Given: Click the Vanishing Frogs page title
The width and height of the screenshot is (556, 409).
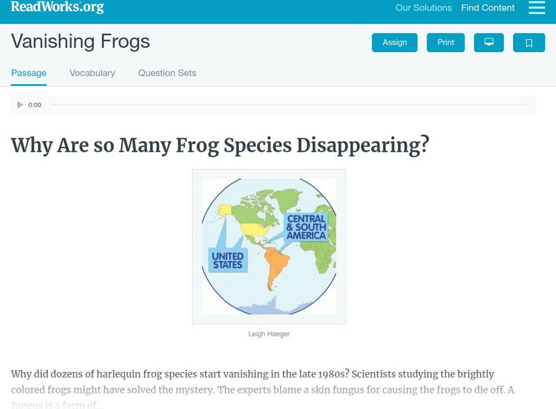Looking at the screenshot, I should click(81, 42).
